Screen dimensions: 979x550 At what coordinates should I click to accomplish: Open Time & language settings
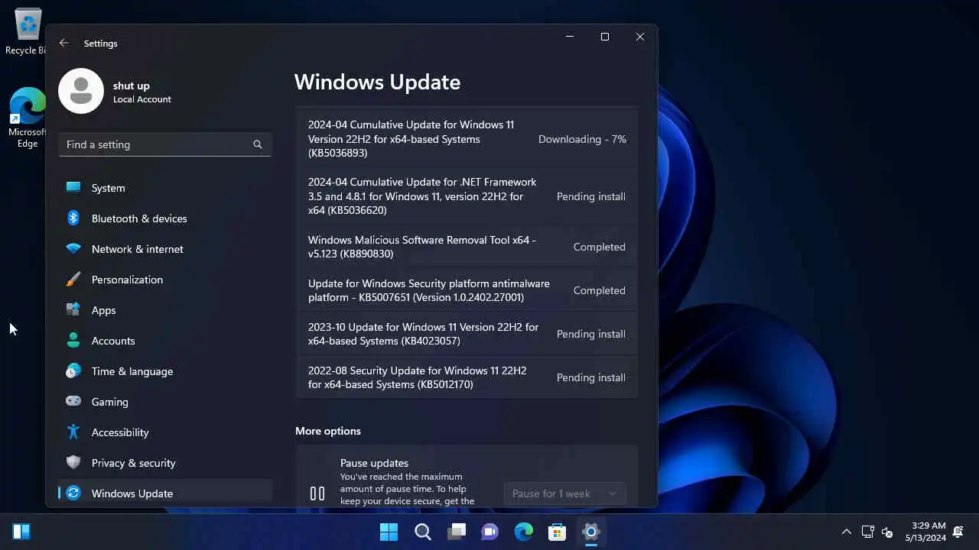[164, 371]
